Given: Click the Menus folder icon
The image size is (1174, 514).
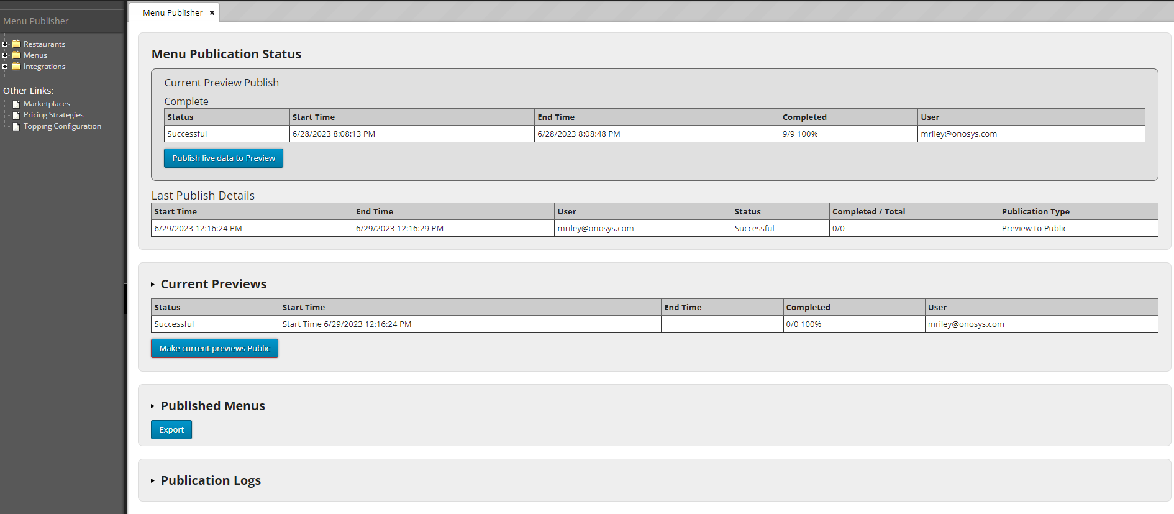Looking at the screenshot, I should 16,55.
